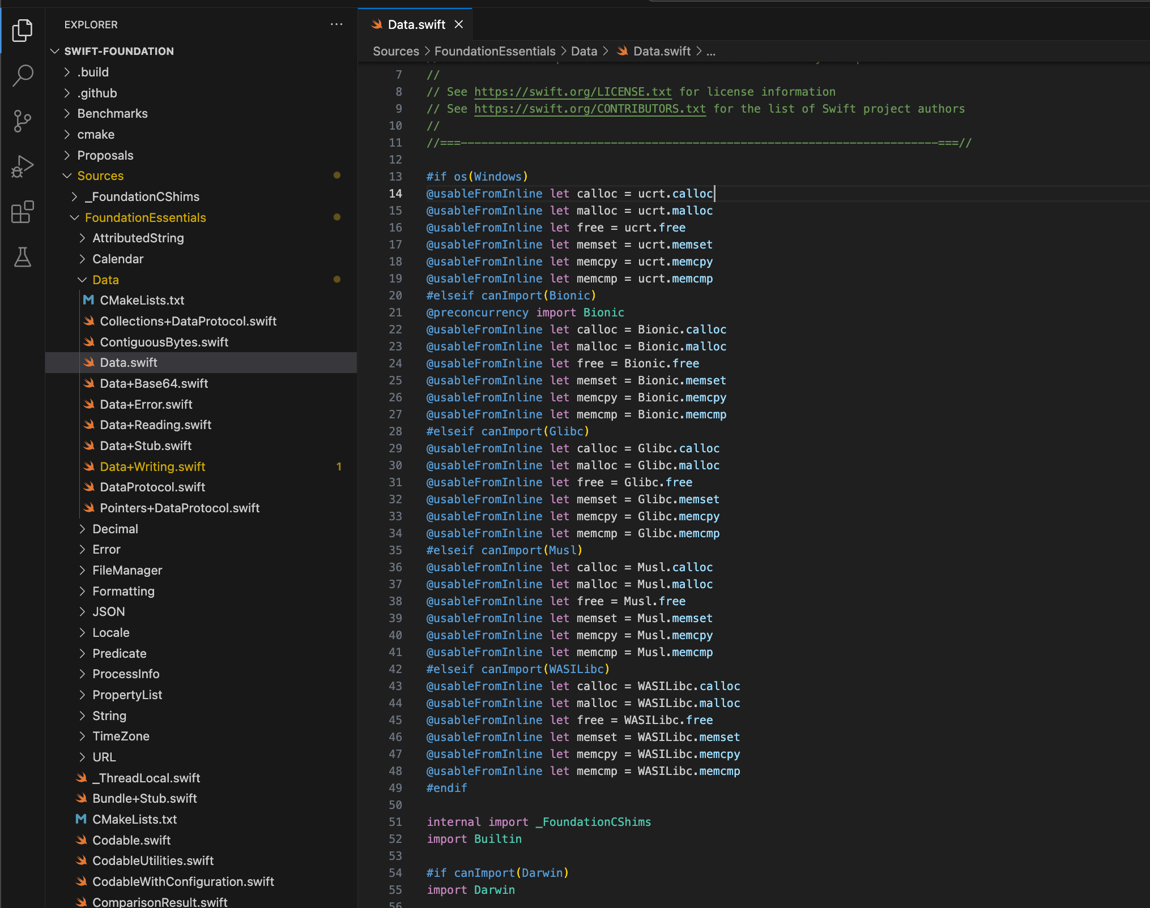Open the Source Control view
The height and width of the screenshot is (908, 1150).
pyautogui.click(x=22, y=121)
